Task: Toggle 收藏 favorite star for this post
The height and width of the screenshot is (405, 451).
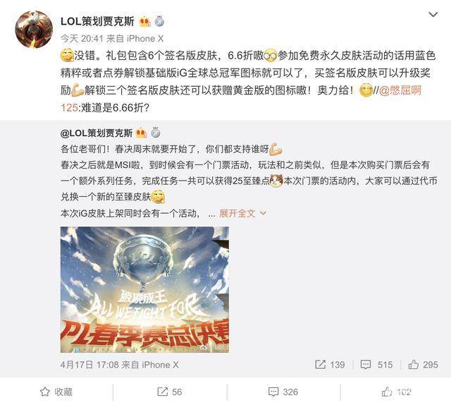Action: pos(56,392)
